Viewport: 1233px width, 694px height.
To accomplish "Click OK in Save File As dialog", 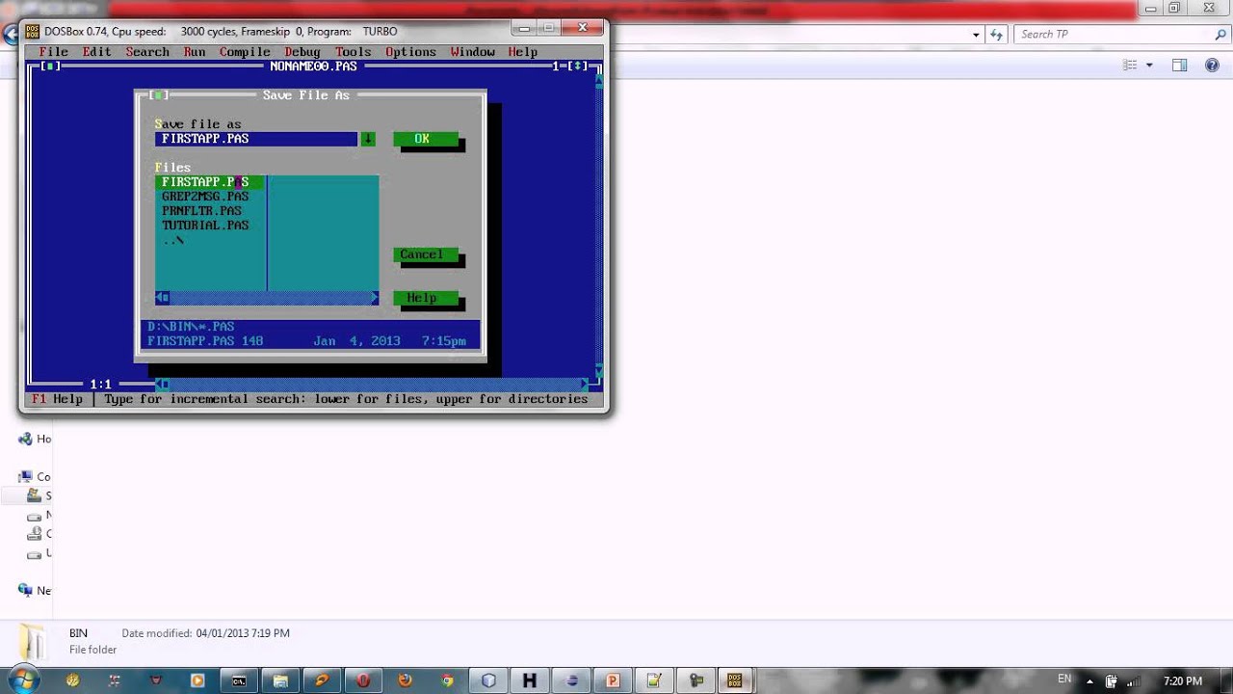I will (x=425, y=139).
